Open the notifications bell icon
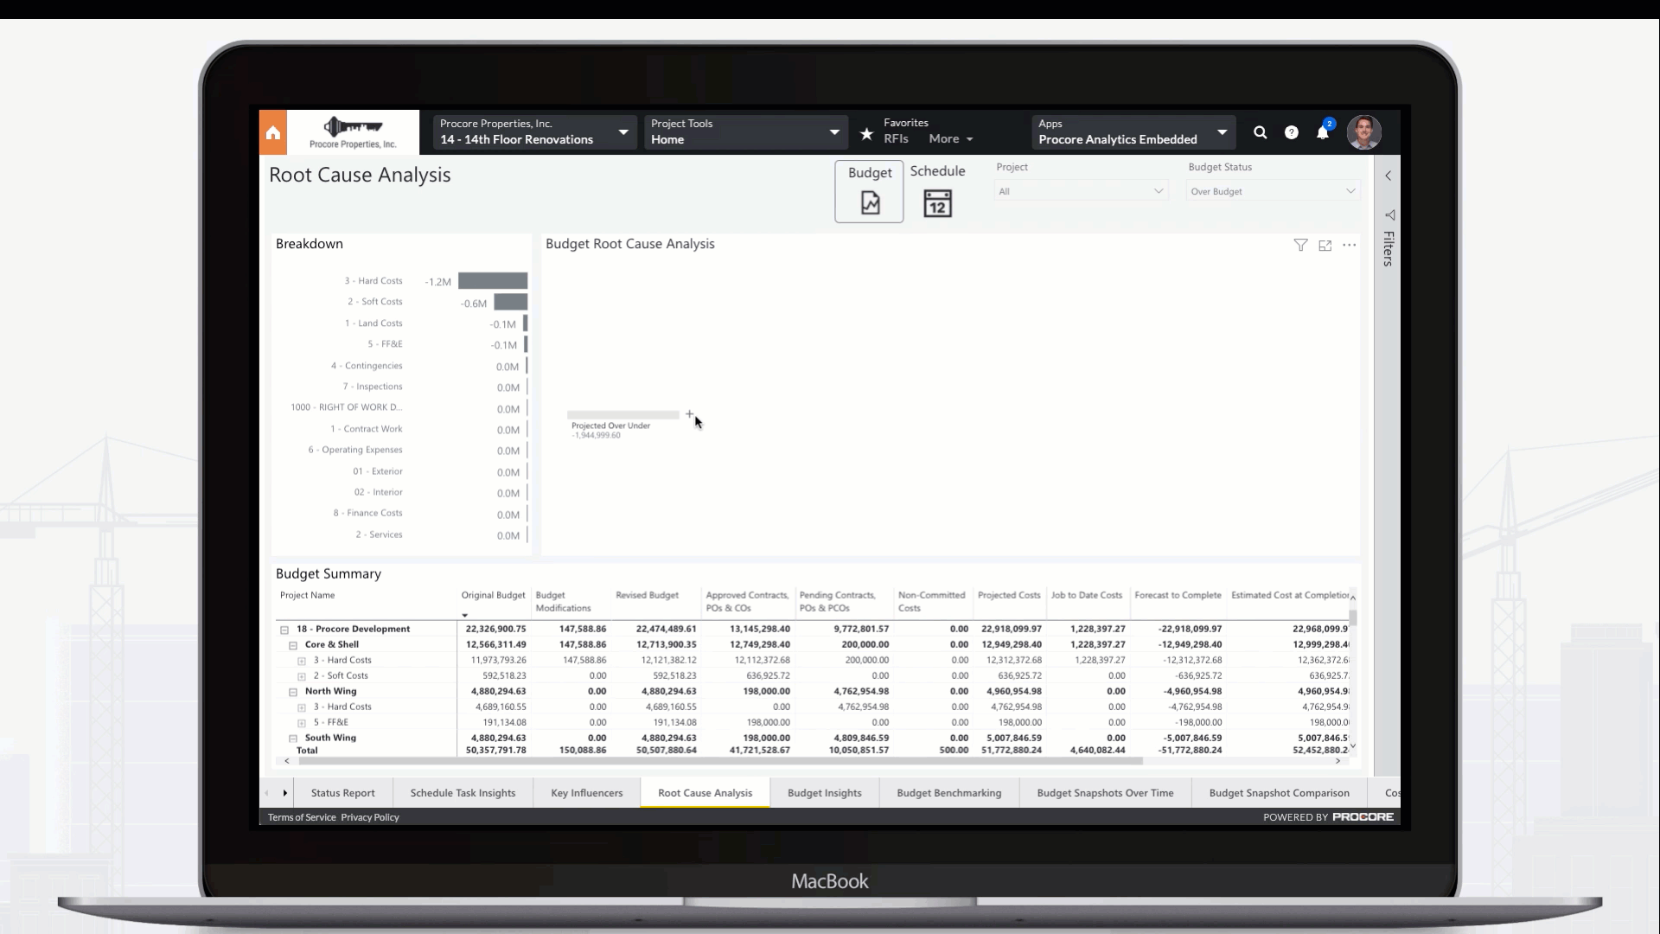The width and height of the screenshot is (1660, 934). click(1322, 132)
